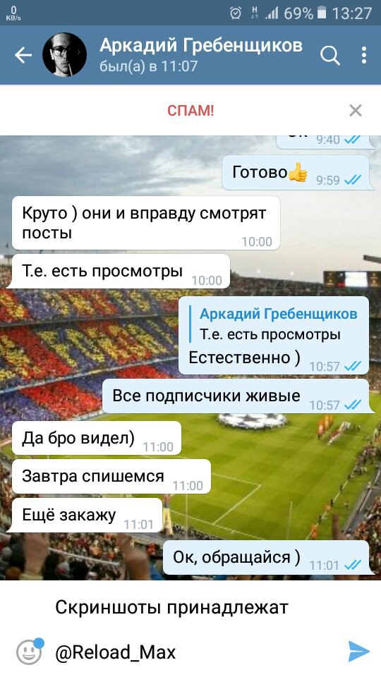Viewport: 381px width, 677px height.
Task: Select the 'Ок, обращайся )' message
Action: tap(268, 557)
